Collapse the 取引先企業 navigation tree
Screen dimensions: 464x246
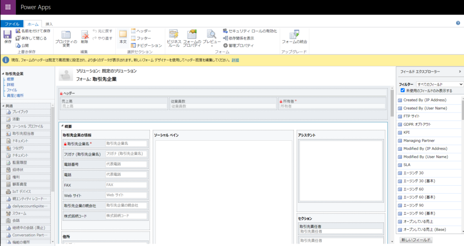point(3,74)
